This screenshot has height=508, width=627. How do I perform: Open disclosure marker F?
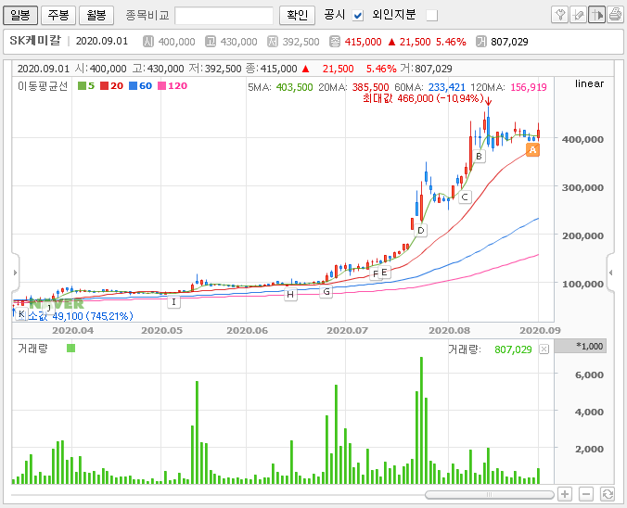[375, 274]
